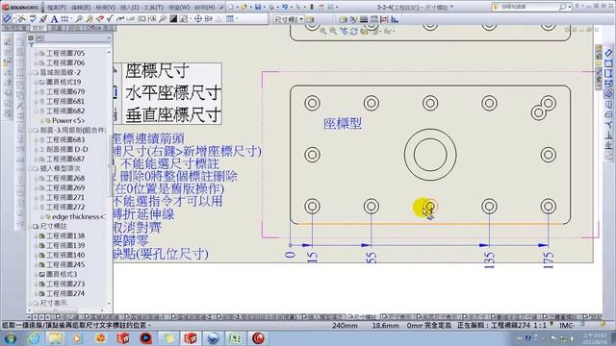
Task: Select 工程視圖705 in the tree
Action: [65, 53]
